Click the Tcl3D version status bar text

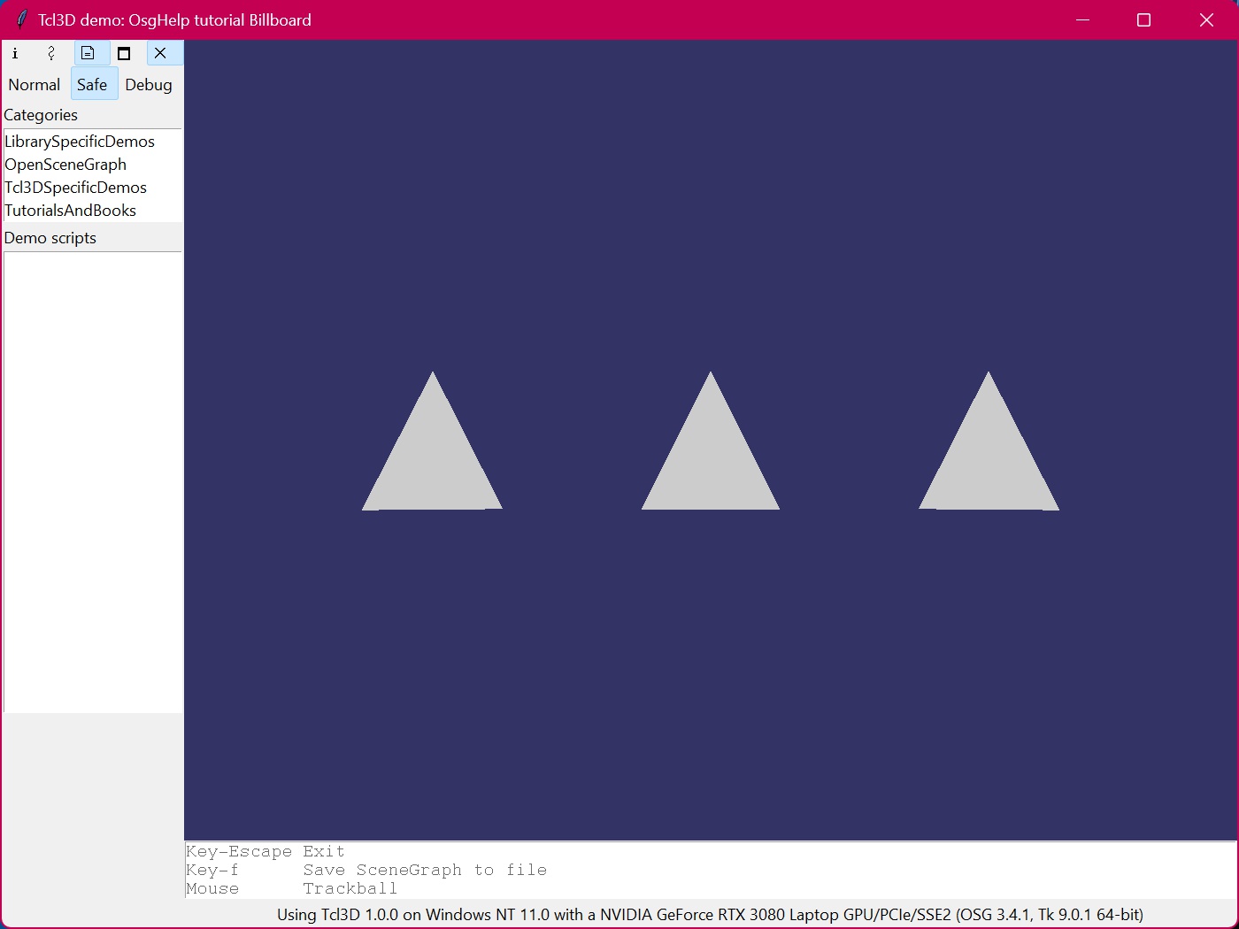(710, 914)
